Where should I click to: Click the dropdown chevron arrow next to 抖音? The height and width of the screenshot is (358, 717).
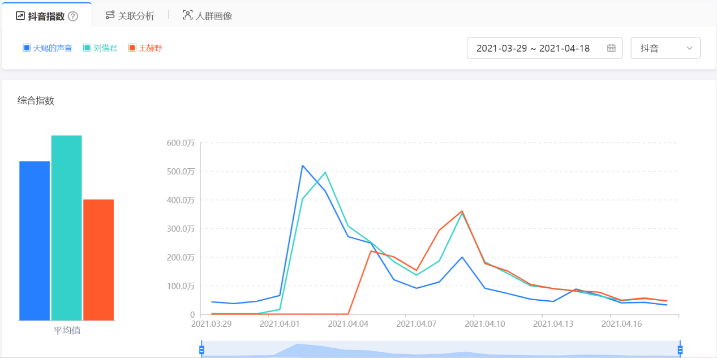tap(689, 48)
